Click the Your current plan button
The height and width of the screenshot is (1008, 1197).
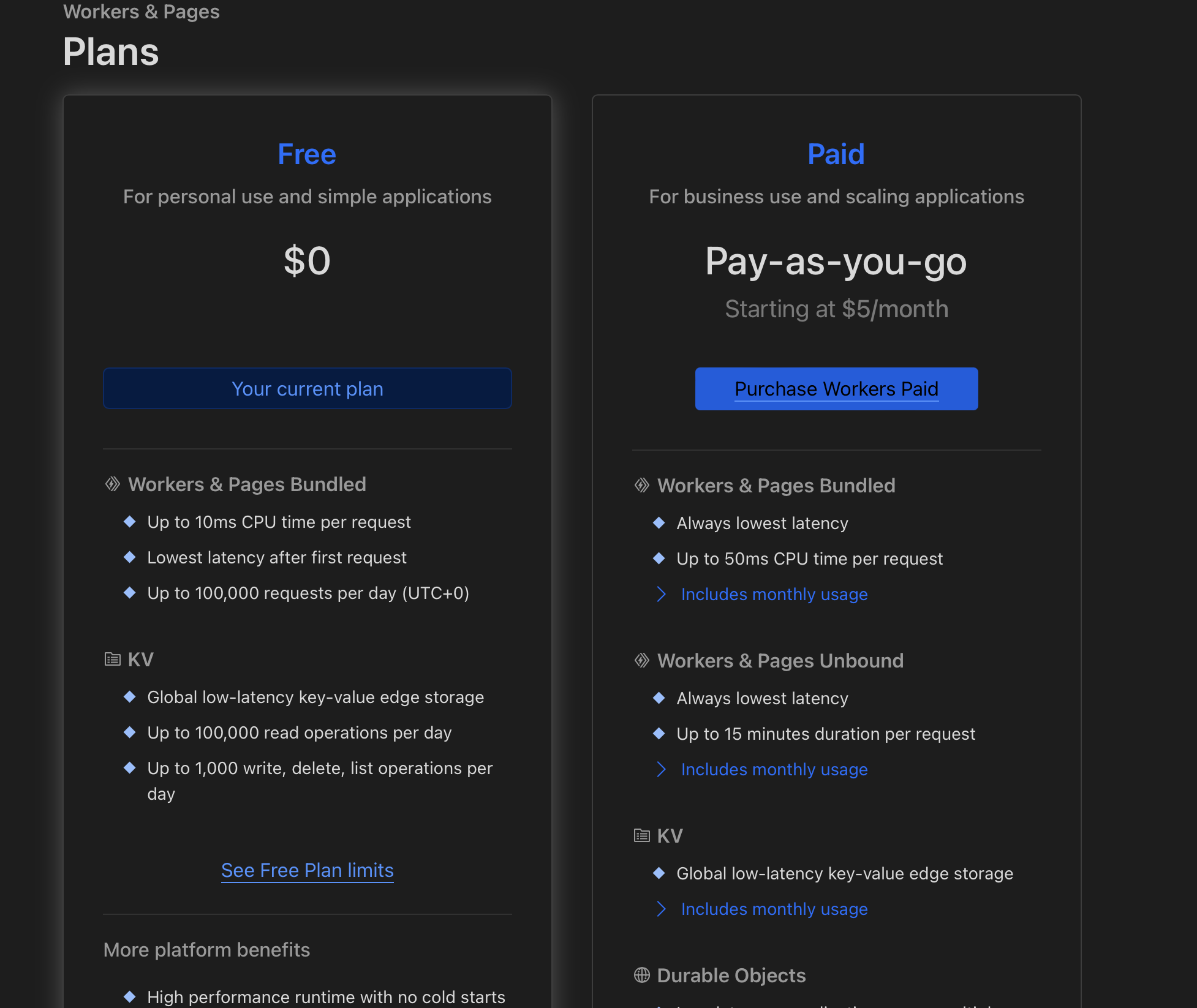(x=307, y=389)
